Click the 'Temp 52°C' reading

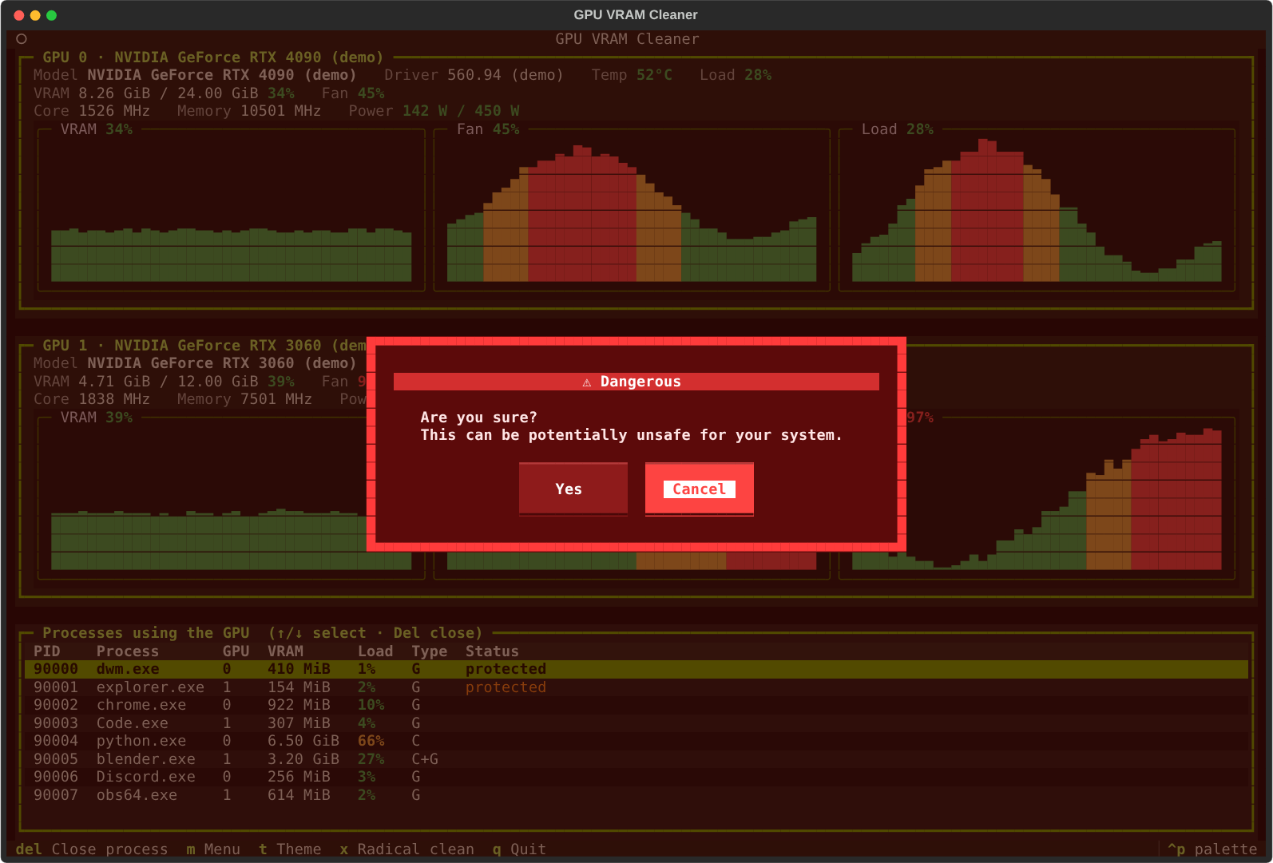(632, 75)
